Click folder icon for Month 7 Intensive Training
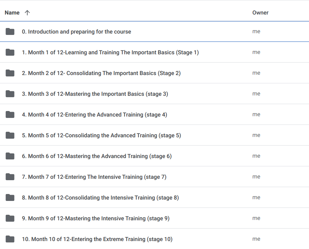Screen dimensions: 309x249 (10, 177)
